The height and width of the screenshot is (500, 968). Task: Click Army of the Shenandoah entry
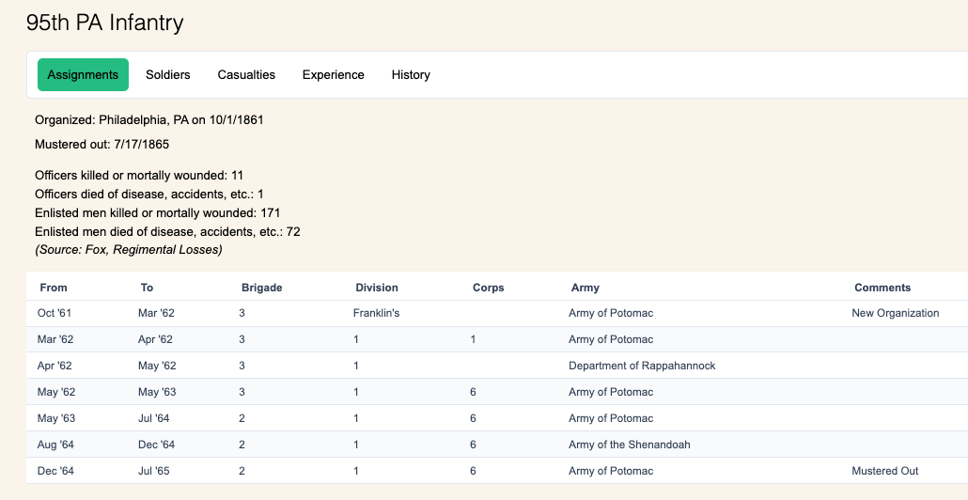pos(629,445)
